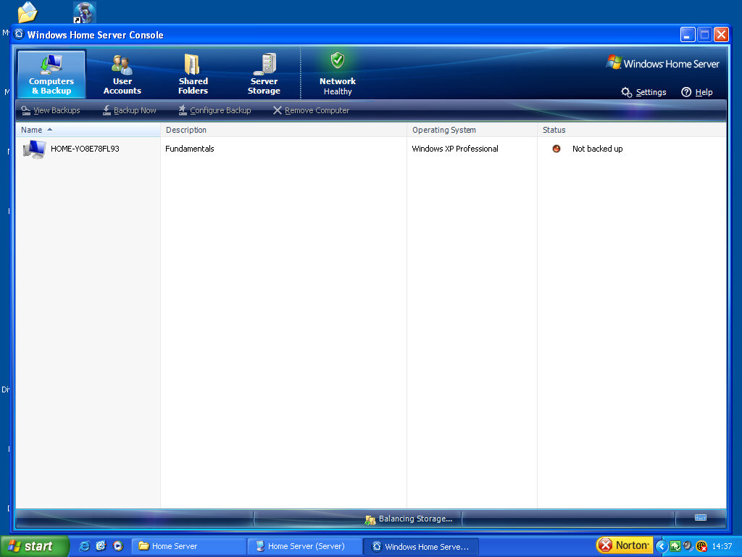Open the Computers & Backup tab
Screen dimensions: 742x557
(51, 75)
